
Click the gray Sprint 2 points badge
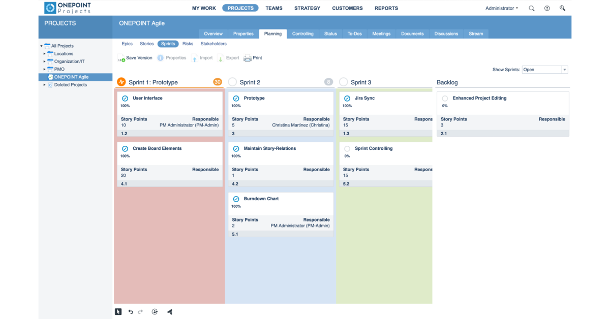click(x=328, y=82)
